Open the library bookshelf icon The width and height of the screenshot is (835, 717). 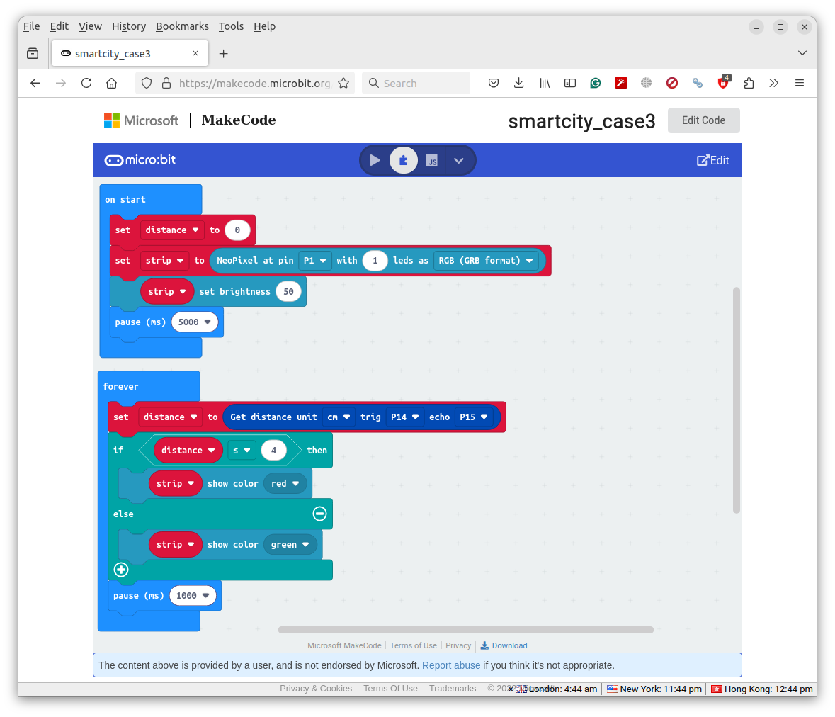pyautogui.click(x=544, y=83)
